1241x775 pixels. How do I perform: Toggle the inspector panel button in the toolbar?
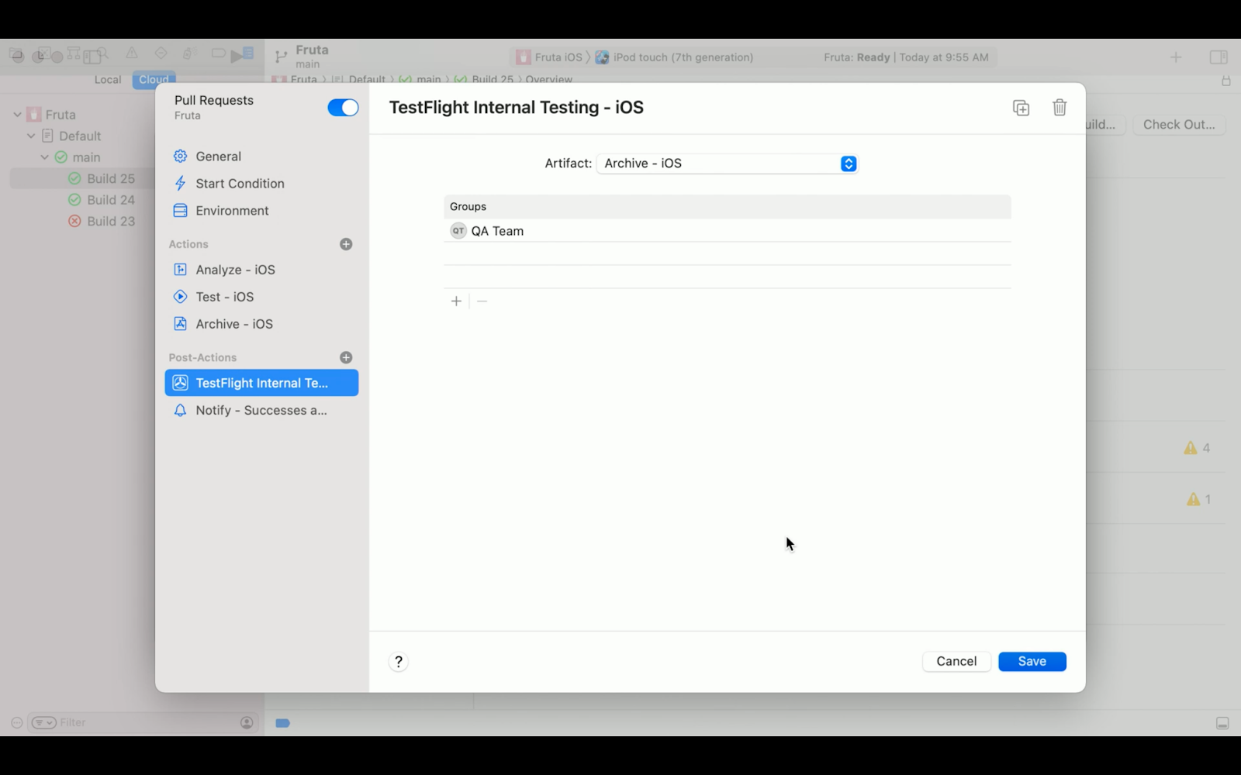click(1219, 57)
